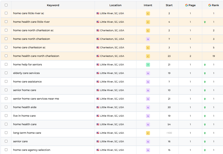Select the 'senior care' row checkbox

click(6, 141)
